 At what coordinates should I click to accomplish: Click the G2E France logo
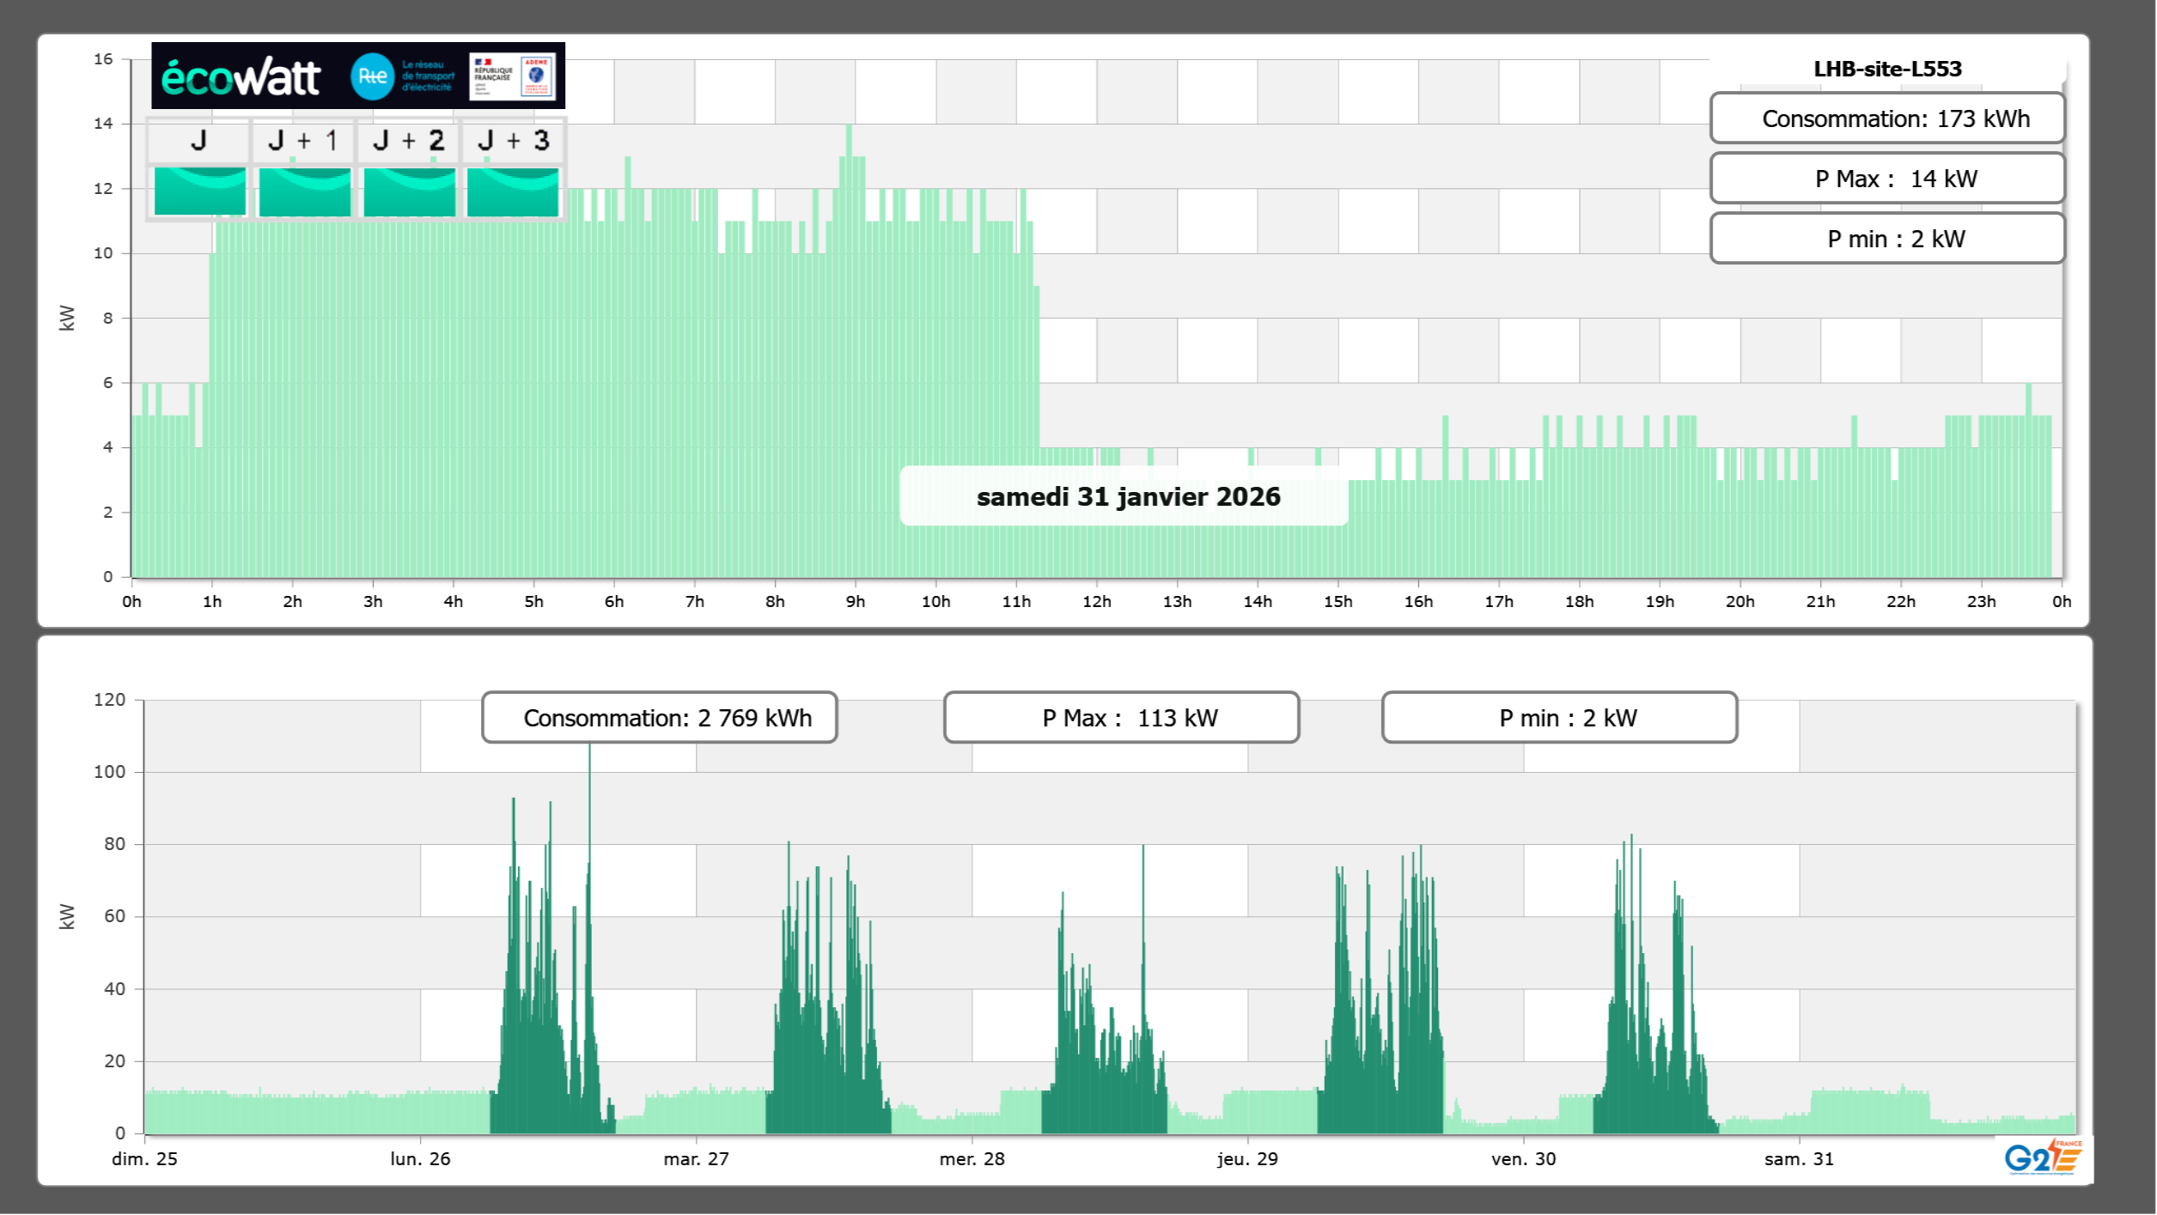click(x=2043, y=1157)
